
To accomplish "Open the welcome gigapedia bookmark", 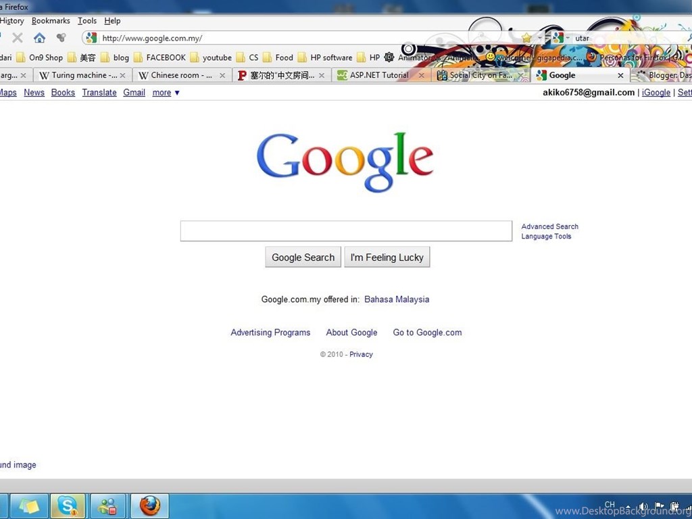I will [534, 57].
